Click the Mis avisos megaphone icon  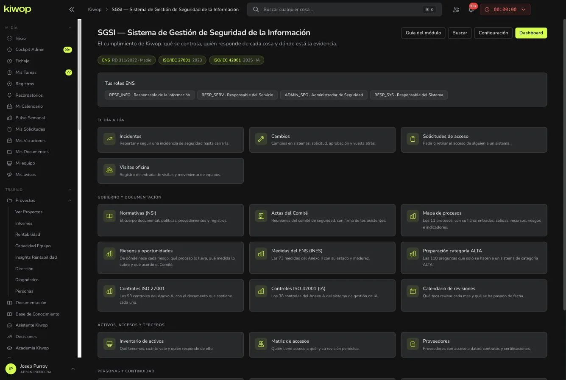click(x=9, y=175)
